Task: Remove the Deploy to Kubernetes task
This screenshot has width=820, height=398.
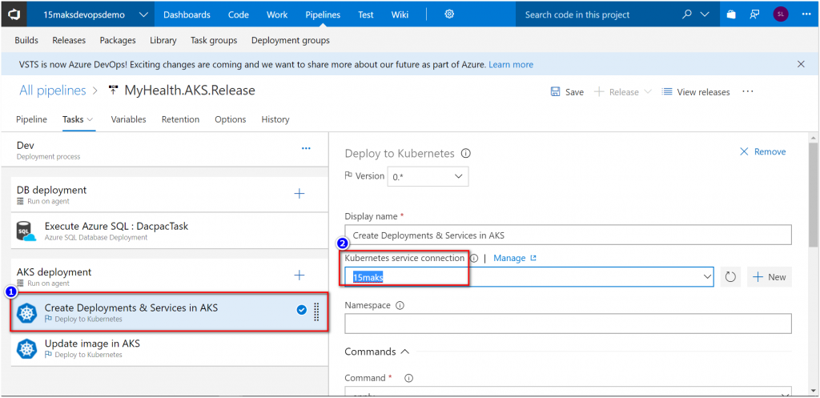Action: click(763, 151)
